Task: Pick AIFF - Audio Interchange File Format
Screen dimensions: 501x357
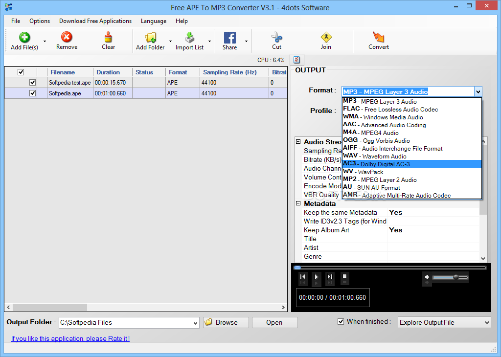Action: click(x=411, y=148)
